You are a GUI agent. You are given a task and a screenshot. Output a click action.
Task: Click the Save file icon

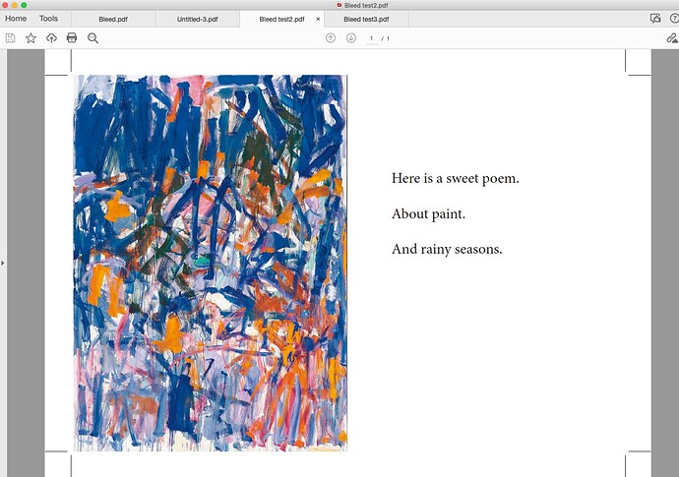coord(11,38)
